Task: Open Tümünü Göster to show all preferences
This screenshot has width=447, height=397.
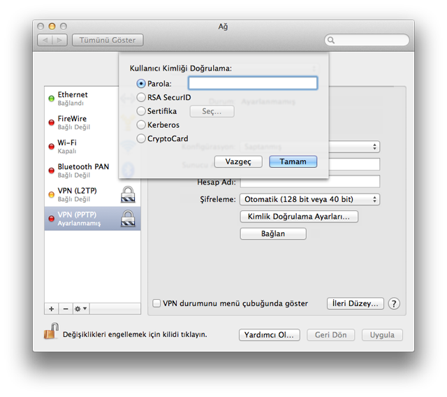Action: coord(108,41)
